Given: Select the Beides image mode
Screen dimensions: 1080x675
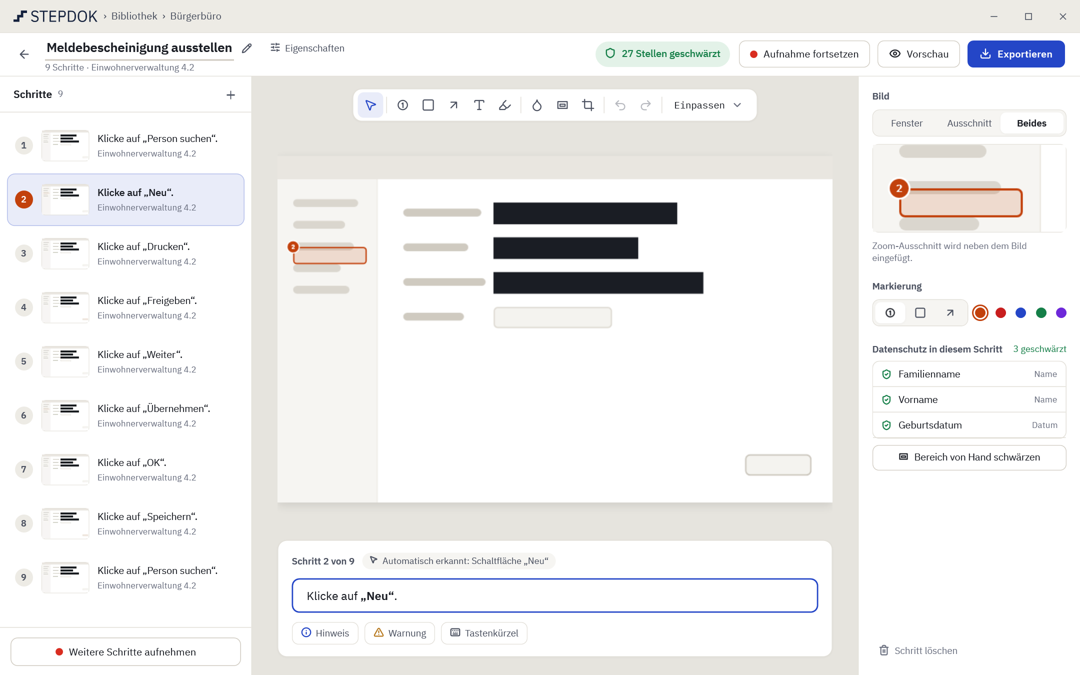Looking at the screenshot, I should tap(1031, 123).
